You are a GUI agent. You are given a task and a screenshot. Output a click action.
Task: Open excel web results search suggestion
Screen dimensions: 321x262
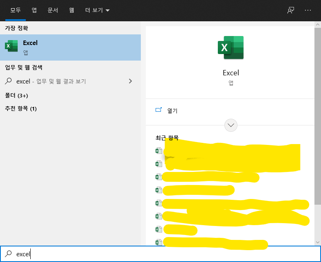[70, 81]
